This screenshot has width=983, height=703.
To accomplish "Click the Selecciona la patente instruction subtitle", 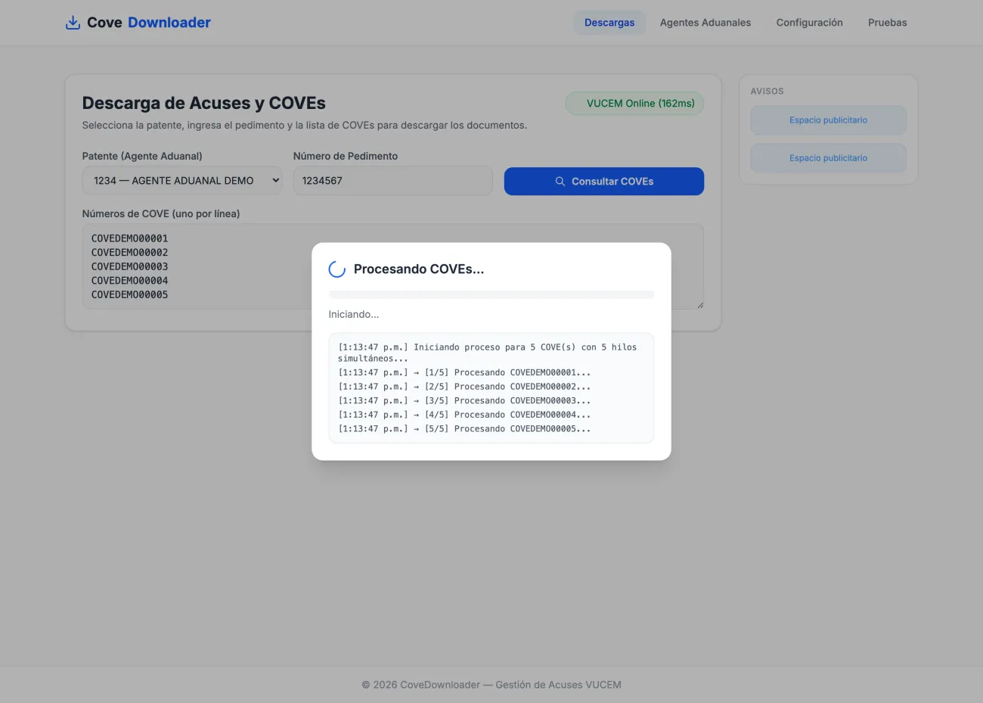I will tap(305, 126).
